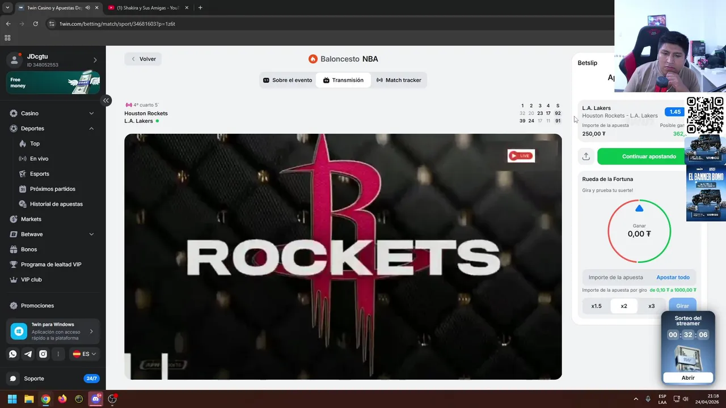Viewport: 726px width, 408px height.
Task: Click L.A. Lakers team name in scoreboard
Action: [x=138, y=121]
